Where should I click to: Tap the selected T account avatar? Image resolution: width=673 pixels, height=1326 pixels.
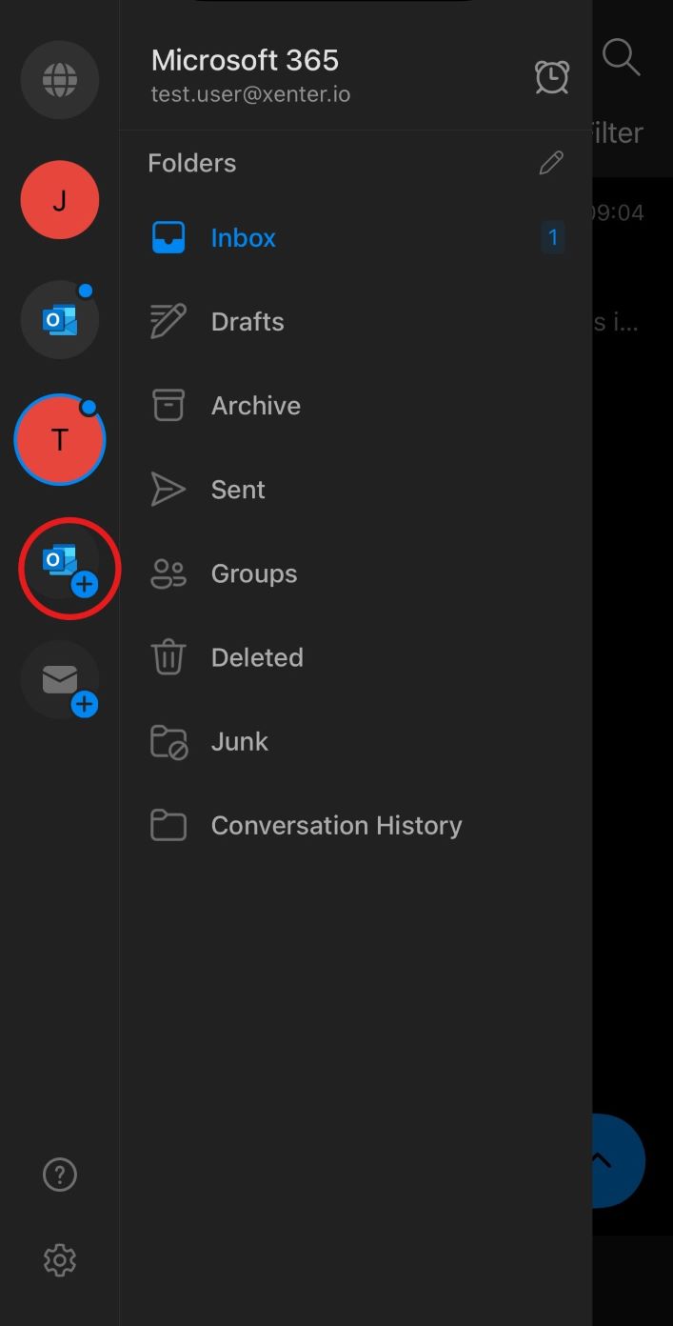(x=59, y=440)
